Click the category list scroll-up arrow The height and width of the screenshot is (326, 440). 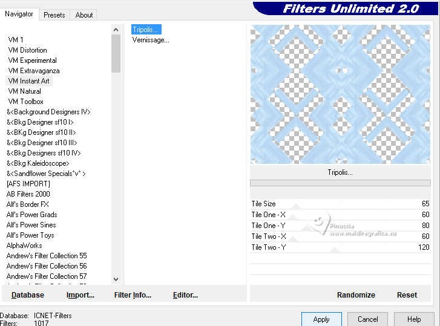116,30
